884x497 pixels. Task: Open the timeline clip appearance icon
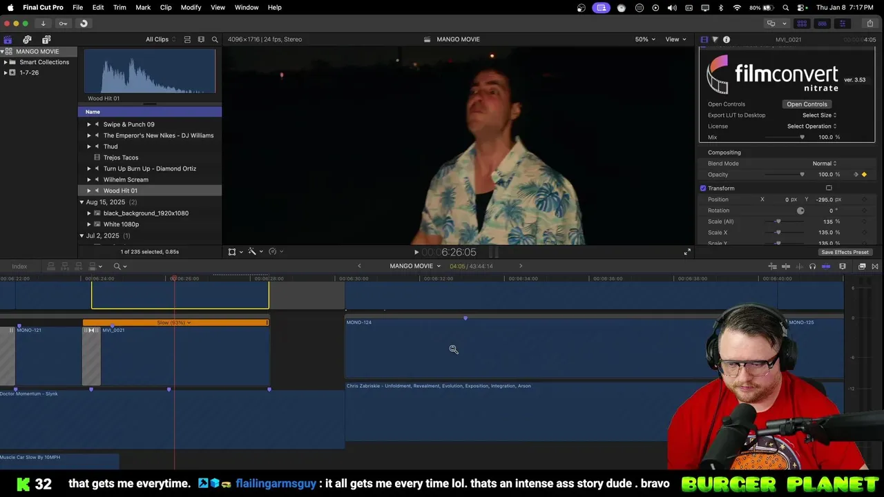pos(843,266)
